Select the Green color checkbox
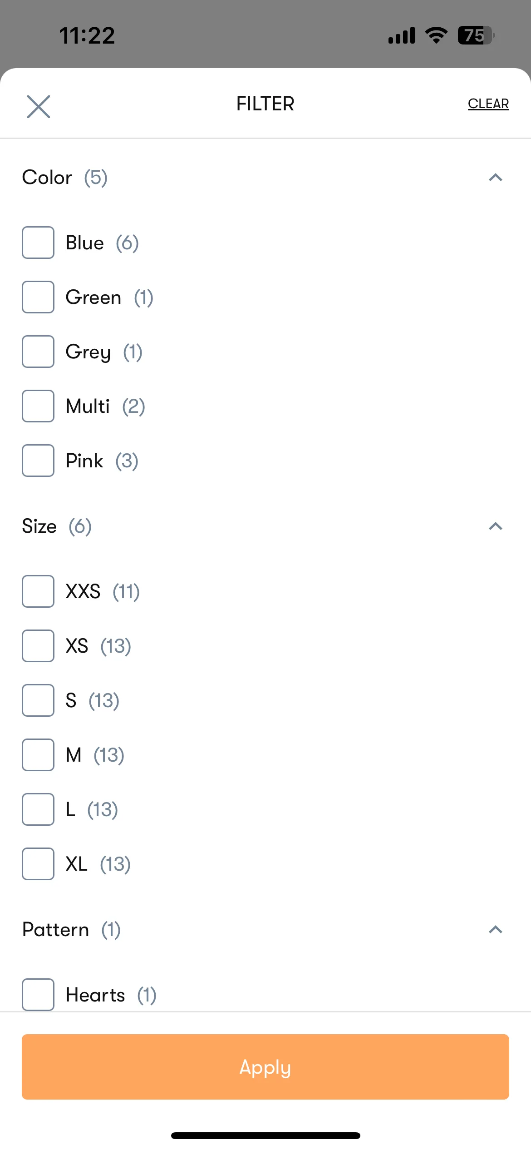Image resolution: width=531 pixels, height=1150 pixels. pyautogui.click(x=38, y=297)
